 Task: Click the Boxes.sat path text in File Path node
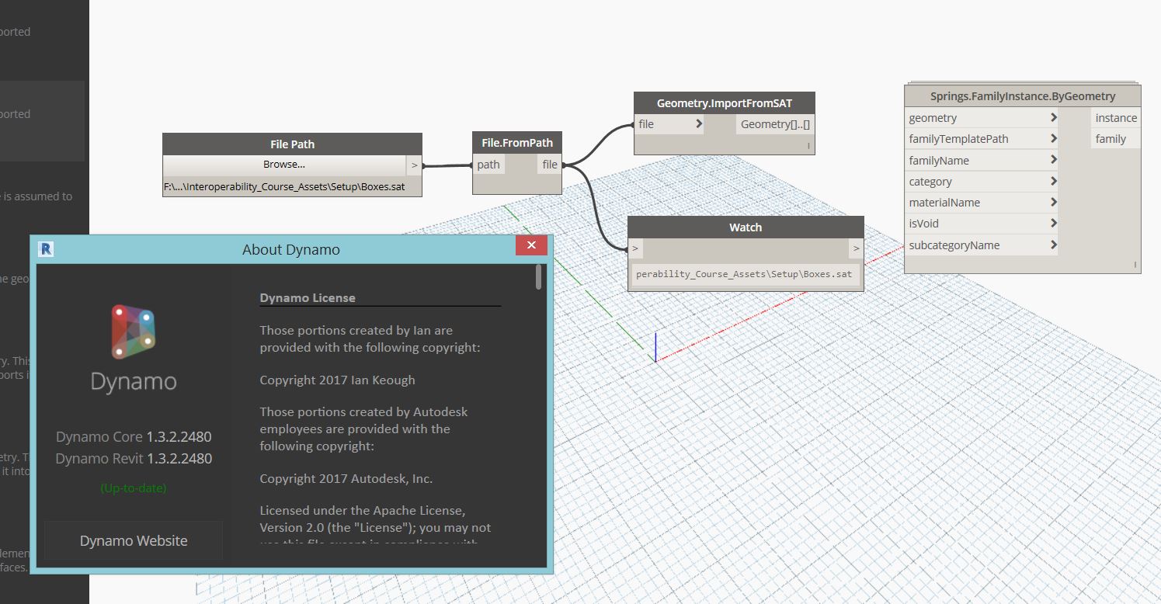point(284,187)
